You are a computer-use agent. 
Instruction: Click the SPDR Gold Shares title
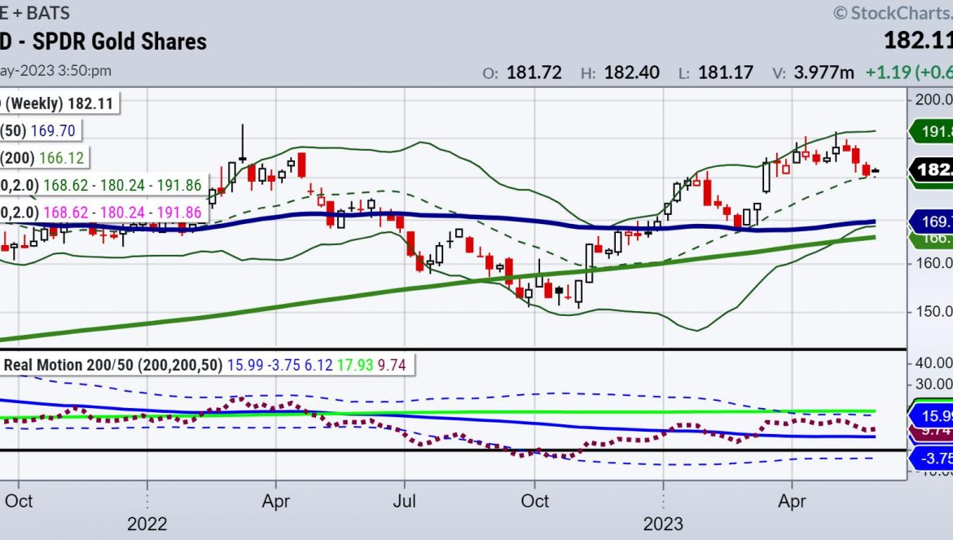[x=119, y=42]
